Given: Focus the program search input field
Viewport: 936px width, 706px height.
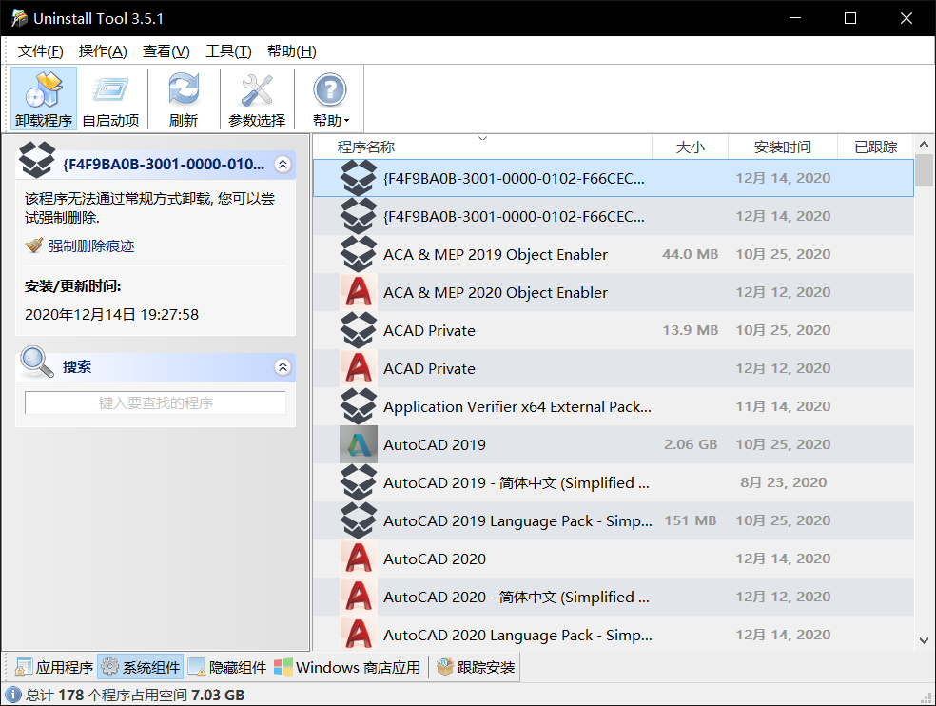Looking at the screenshot, I should click(x=155, y=403).
